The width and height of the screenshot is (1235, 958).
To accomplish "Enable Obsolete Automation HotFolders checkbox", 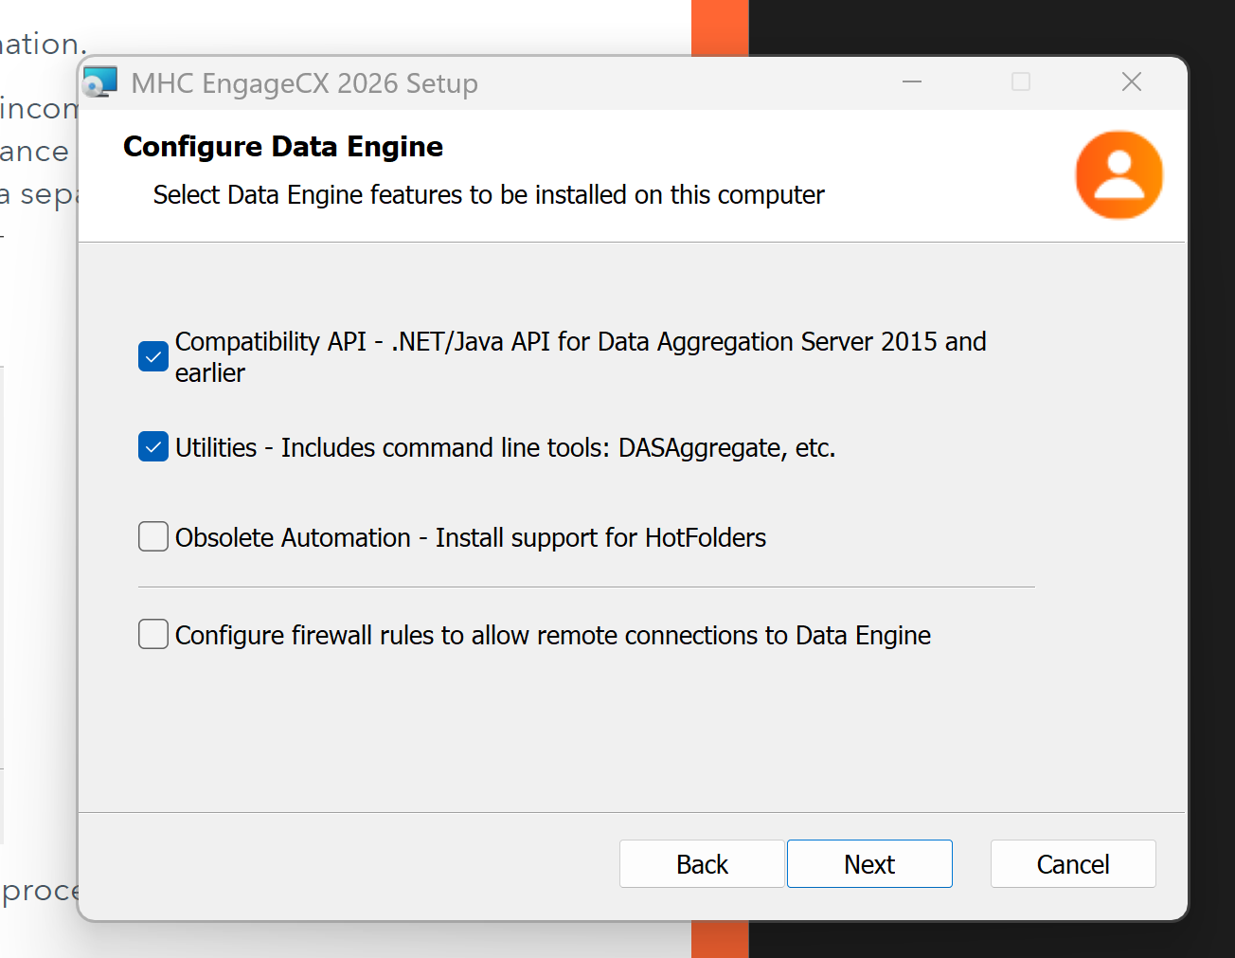I will (153, 536).
